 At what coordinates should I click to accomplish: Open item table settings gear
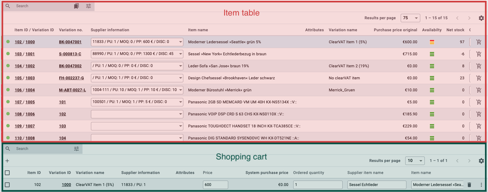[481, 18]
